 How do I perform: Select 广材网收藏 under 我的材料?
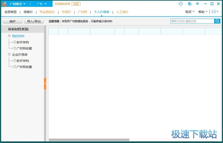tap(24, 49)
